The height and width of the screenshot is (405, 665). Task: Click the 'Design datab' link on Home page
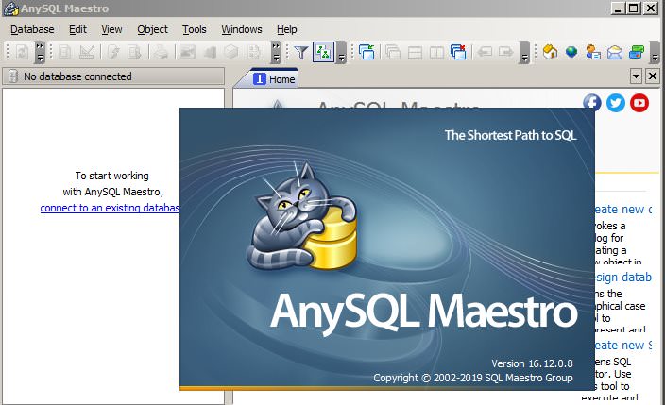[x=623, y=277]
